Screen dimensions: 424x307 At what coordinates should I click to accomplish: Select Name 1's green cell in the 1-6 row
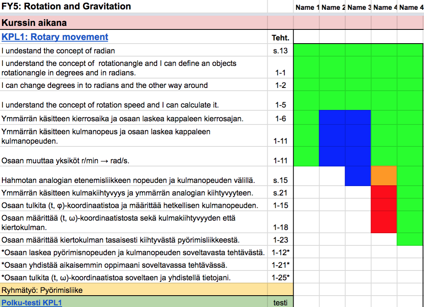[306, 117]
